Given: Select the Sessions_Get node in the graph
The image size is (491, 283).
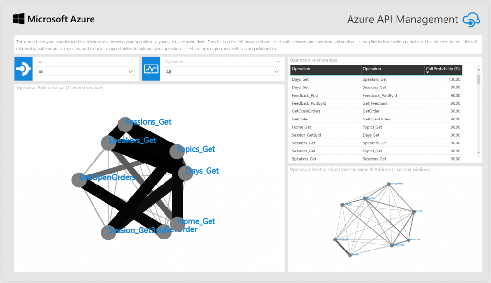Looking at the screenshot, I should [125, 125].
